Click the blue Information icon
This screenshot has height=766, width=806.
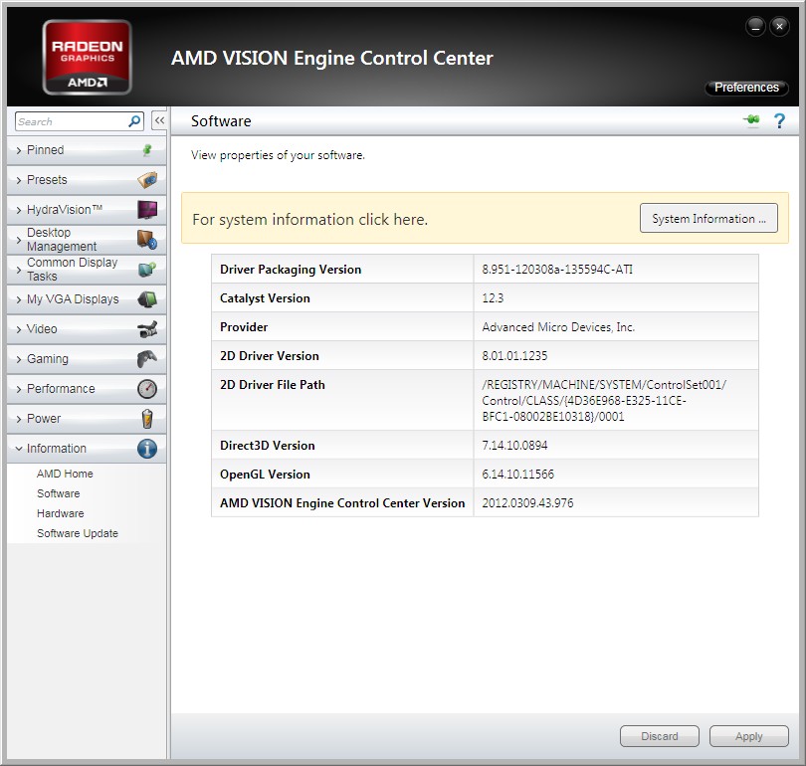(147, 449)
